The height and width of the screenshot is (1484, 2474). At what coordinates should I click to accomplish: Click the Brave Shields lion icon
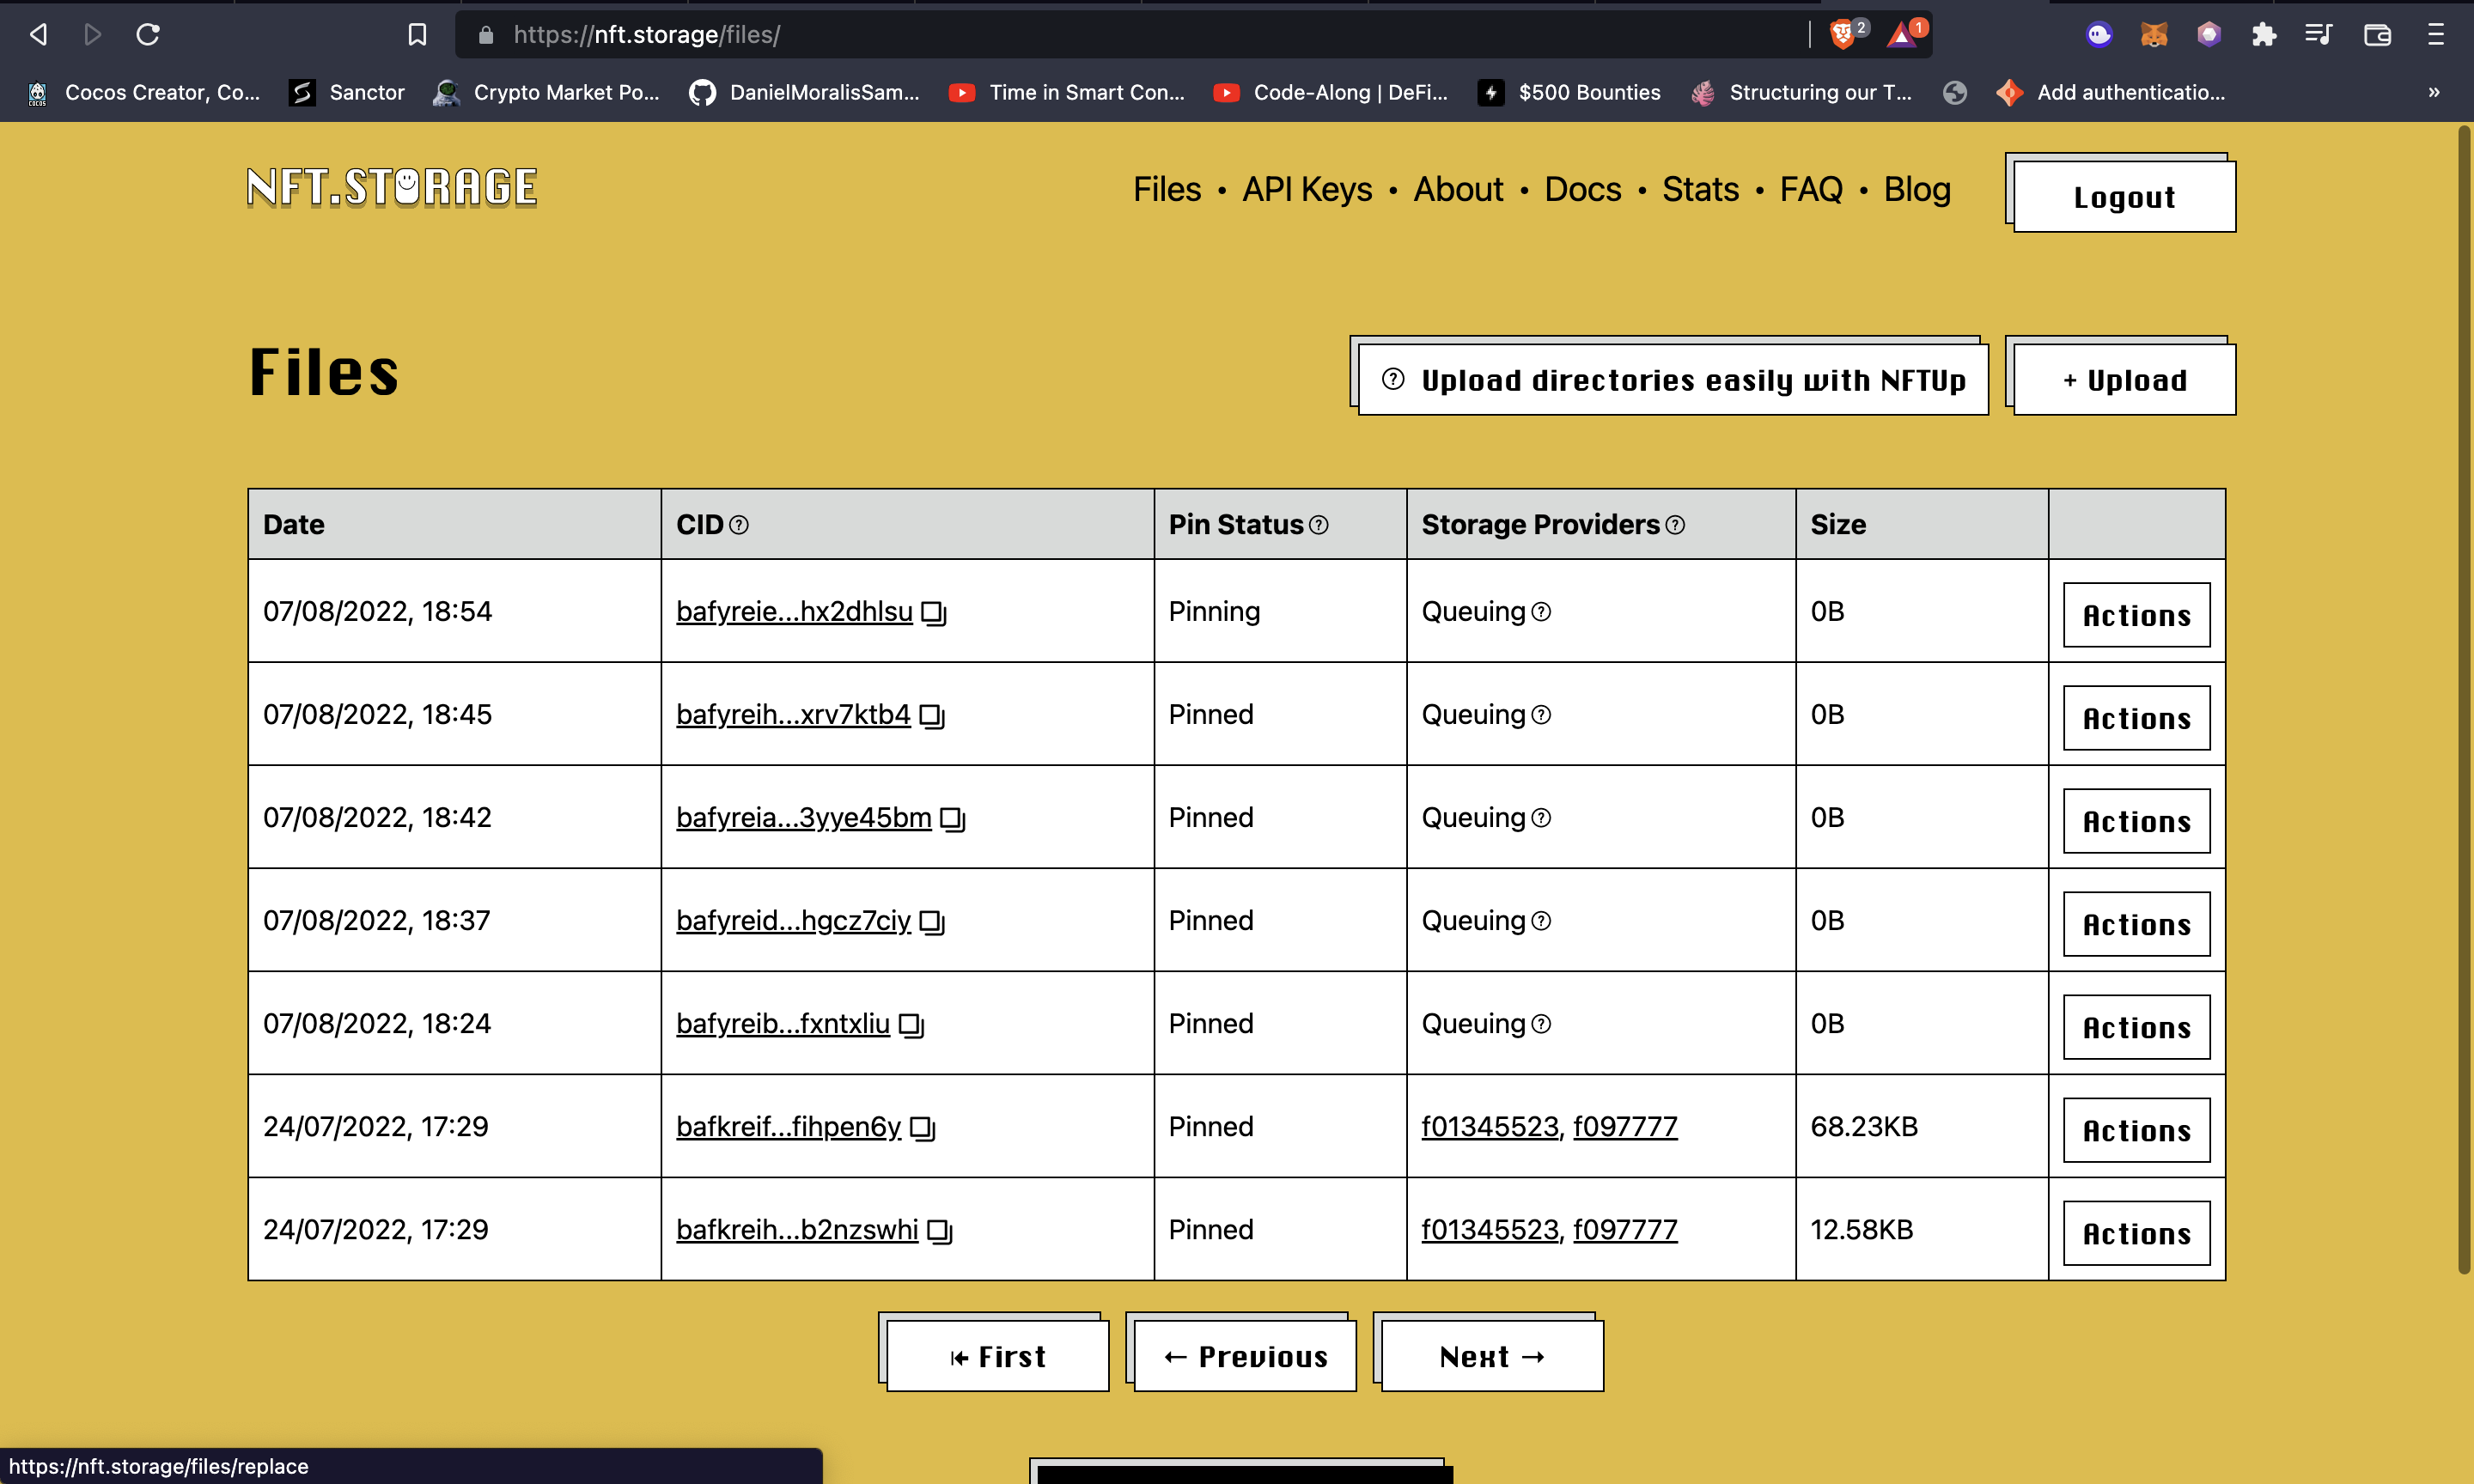[x=1842, y=35]
